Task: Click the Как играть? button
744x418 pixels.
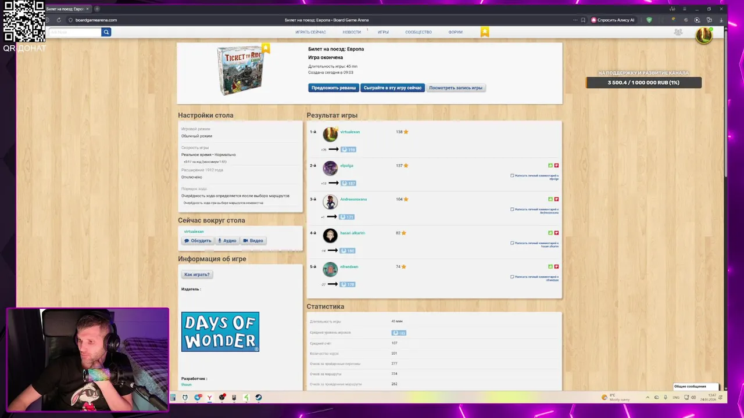Action: [x=197, y=275]
